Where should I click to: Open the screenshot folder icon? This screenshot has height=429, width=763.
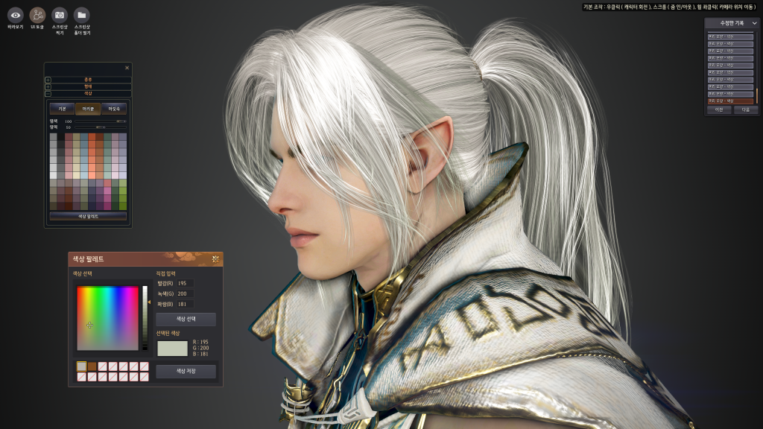[x=82, y=15]
